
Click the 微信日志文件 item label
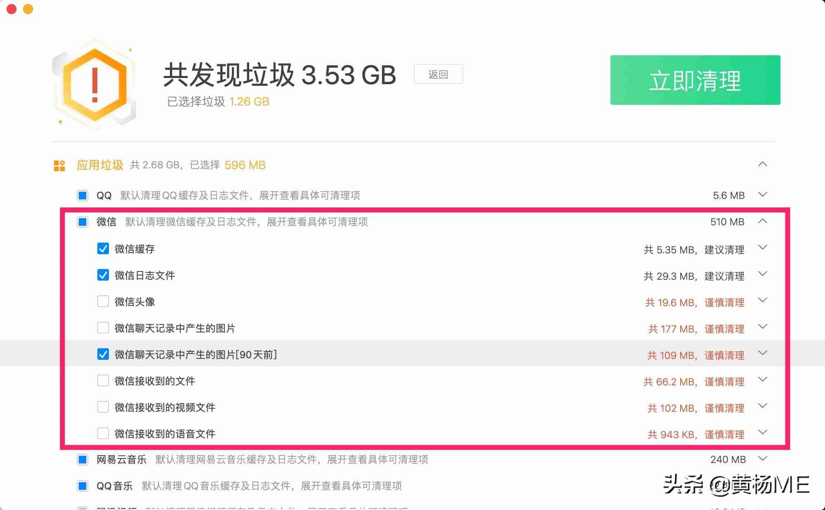(x=145, y=276)
